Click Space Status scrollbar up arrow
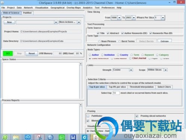 (81, 64)
